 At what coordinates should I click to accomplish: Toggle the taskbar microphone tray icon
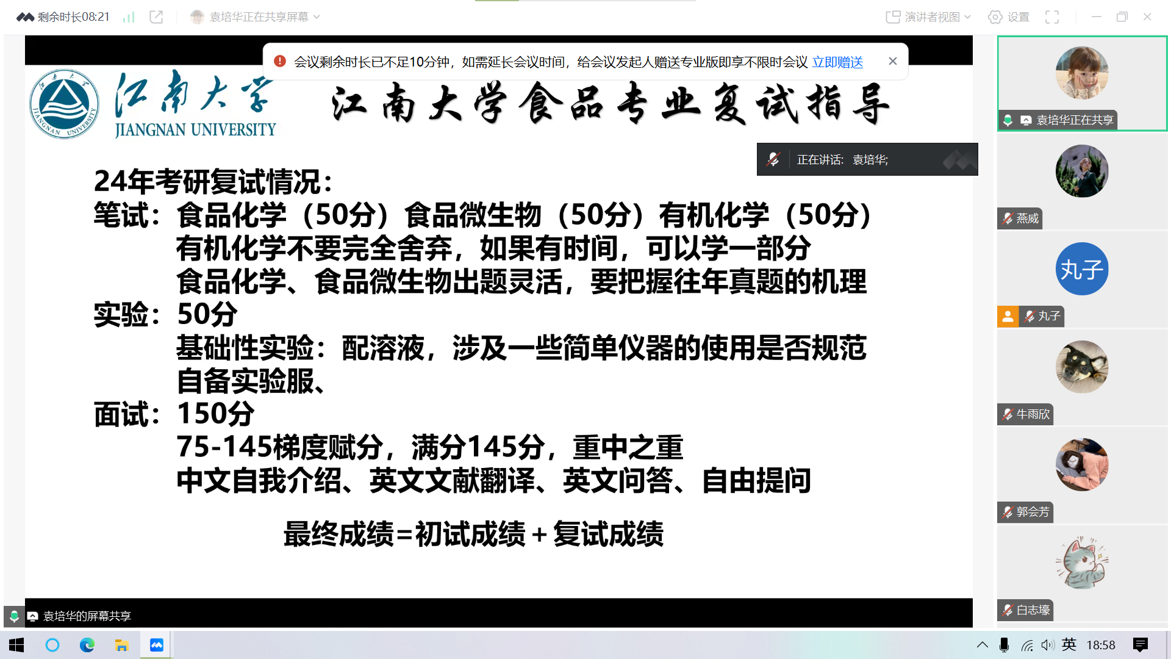tap(1004, 645)
